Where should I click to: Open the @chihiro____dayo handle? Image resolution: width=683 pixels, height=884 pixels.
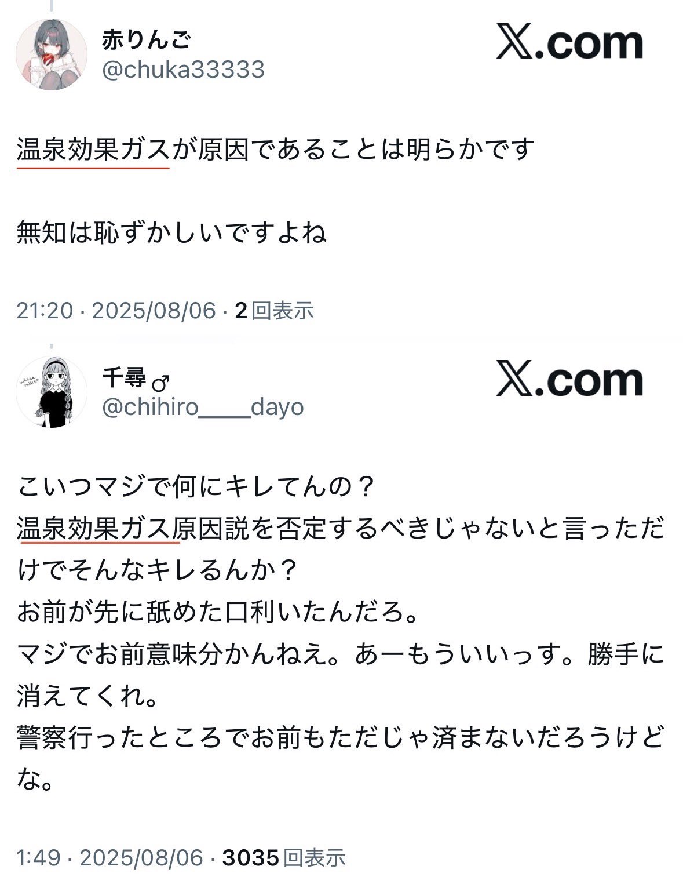(203, 408)
